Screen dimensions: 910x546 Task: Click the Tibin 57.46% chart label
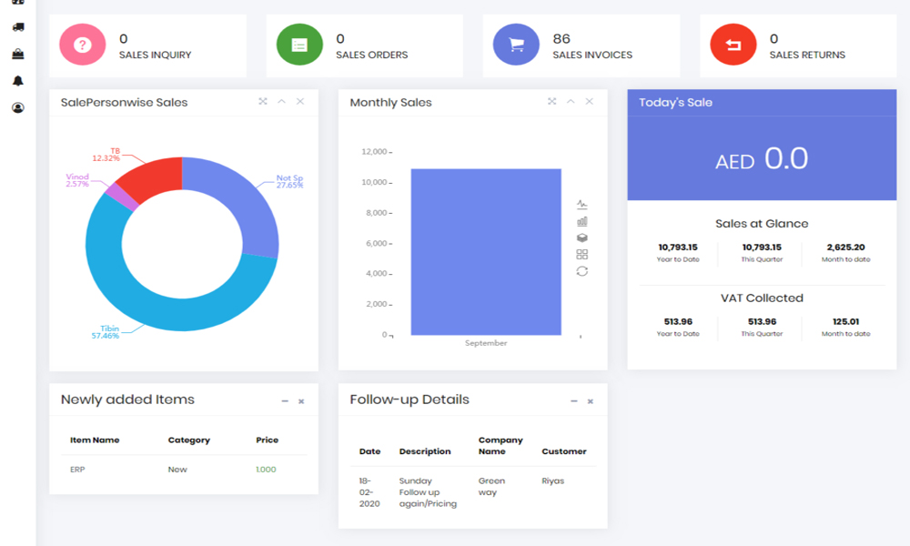coord(105,332)
